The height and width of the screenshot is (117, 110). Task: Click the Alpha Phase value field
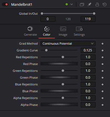point(88,105)
